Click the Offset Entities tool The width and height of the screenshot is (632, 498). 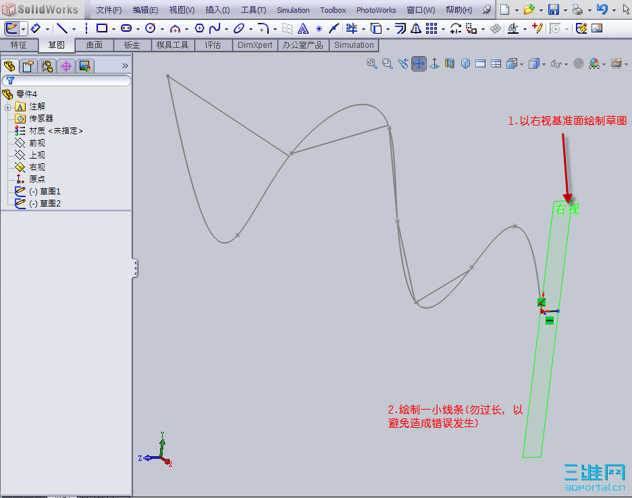[400, 28]
